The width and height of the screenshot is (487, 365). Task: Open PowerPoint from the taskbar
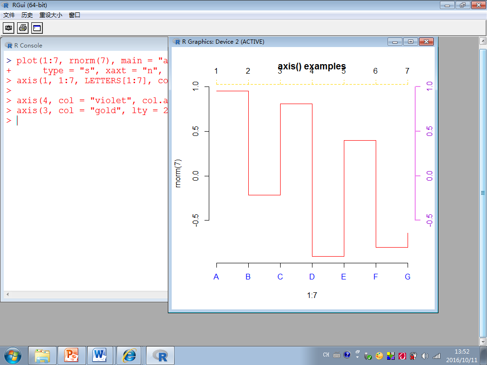tap(71, 355)
